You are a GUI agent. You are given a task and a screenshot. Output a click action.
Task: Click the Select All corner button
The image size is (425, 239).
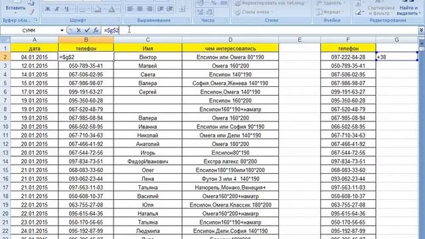5,40
